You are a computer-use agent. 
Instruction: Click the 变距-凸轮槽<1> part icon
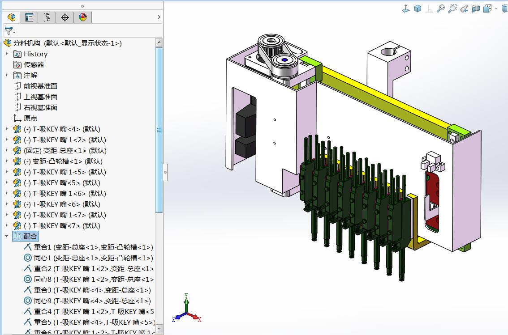click(x=17, y=161)
